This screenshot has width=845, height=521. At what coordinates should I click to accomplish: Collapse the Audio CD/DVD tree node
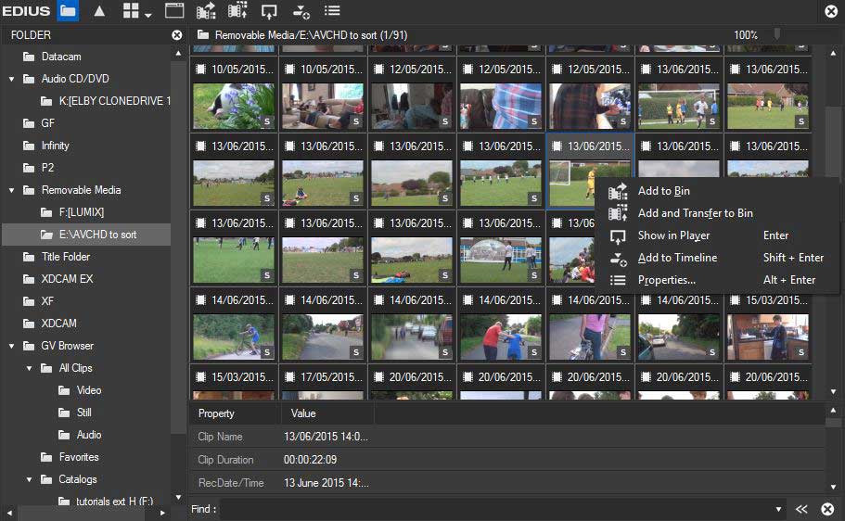point(12,79)
